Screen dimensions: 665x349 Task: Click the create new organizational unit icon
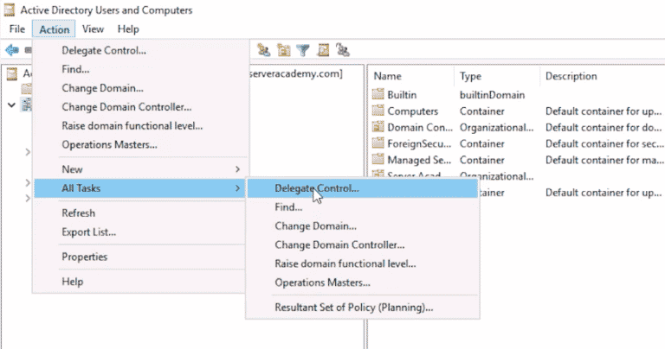[x=283, y=50]
